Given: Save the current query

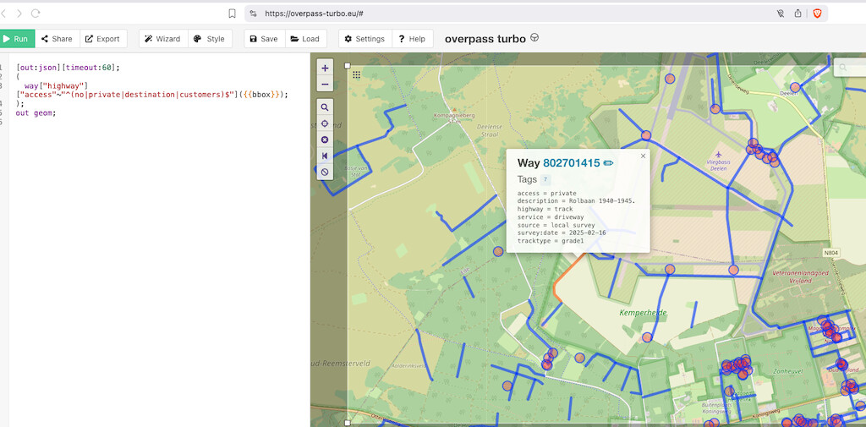Looking at the screenshot, I should [x=263, y=39].
